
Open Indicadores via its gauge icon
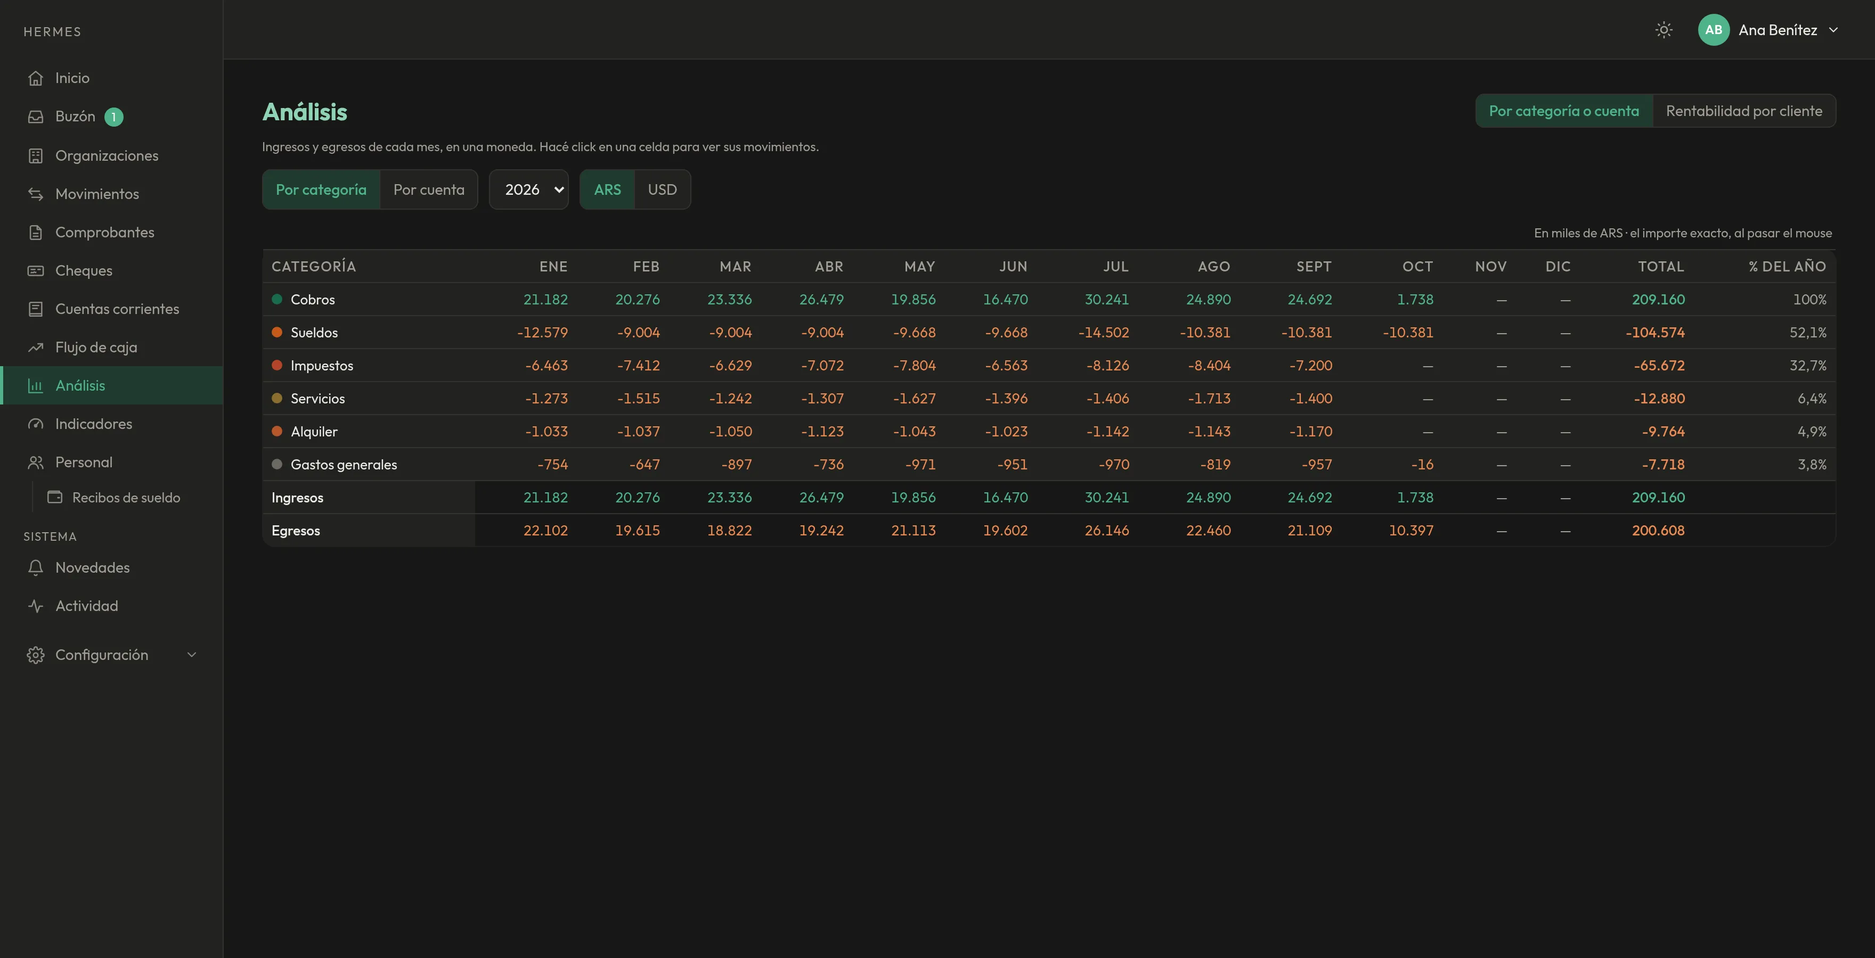pyautogui.click(x=36, y=424)
